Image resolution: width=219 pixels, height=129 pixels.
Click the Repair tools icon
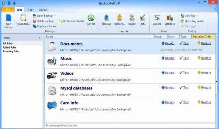[132, 18]
